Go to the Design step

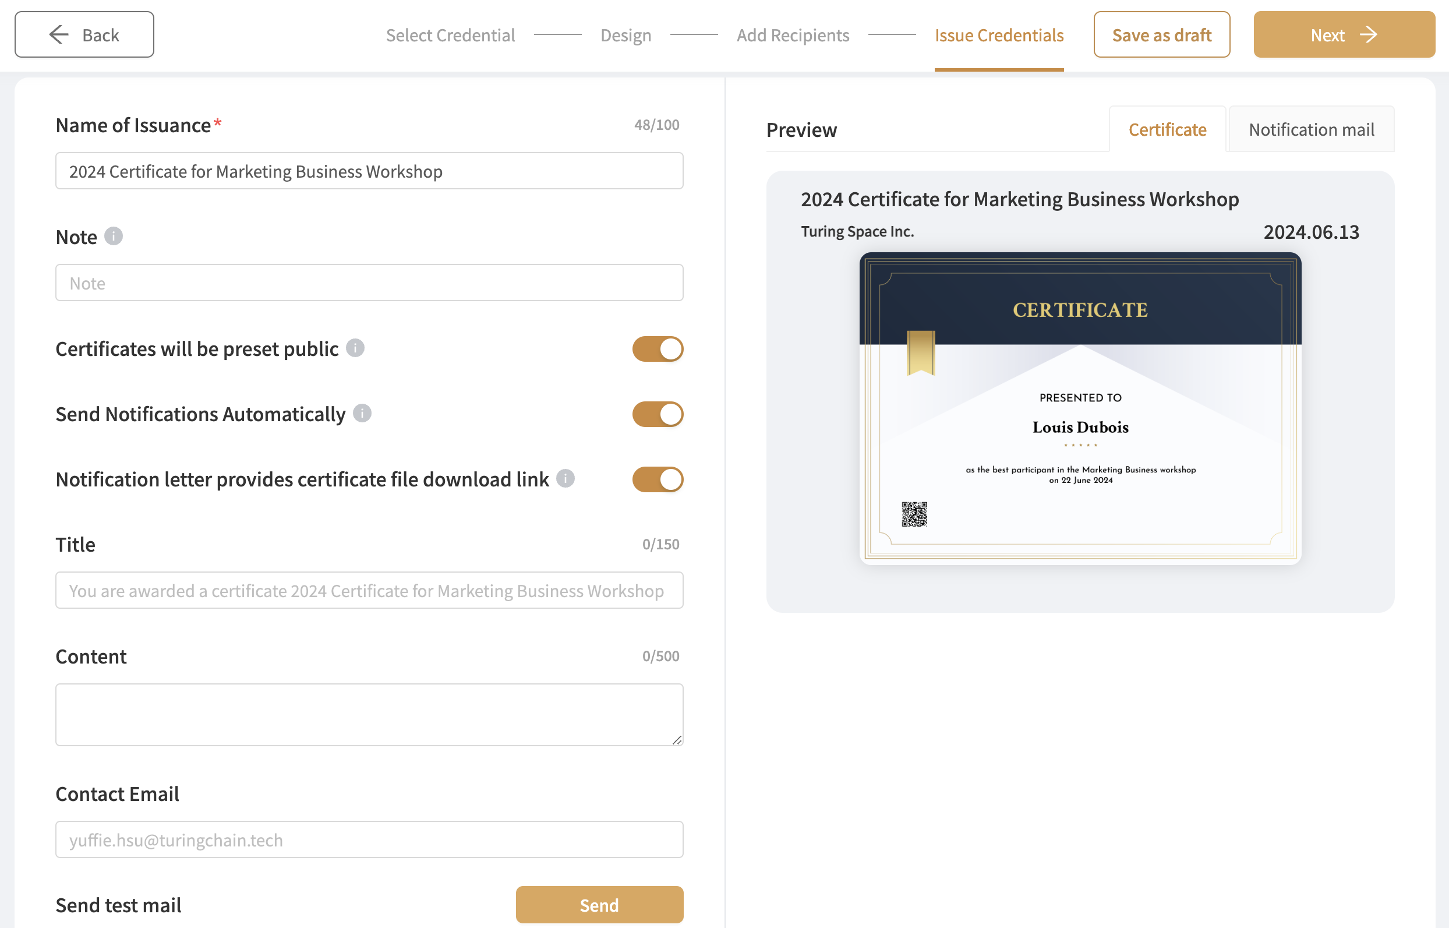(625, 35)
